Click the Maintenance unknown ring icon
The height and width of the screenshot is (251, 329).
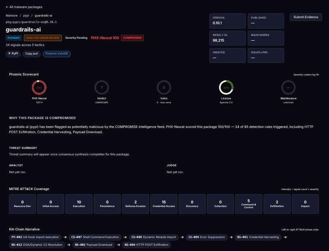(288, 88)
